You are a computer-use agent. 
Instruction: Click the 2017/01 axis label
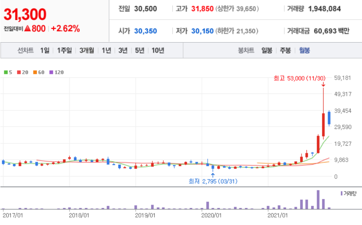[13, 215]
